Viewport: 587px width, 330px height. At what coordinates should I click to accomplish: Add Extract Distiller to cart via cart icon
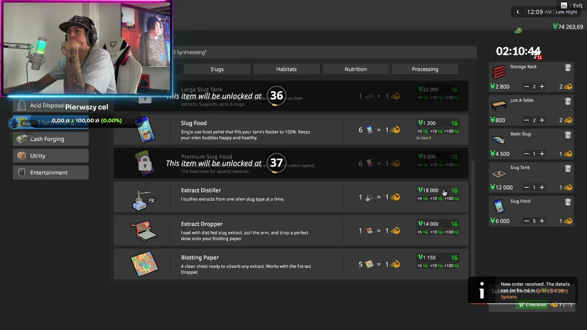click(454, 190)
